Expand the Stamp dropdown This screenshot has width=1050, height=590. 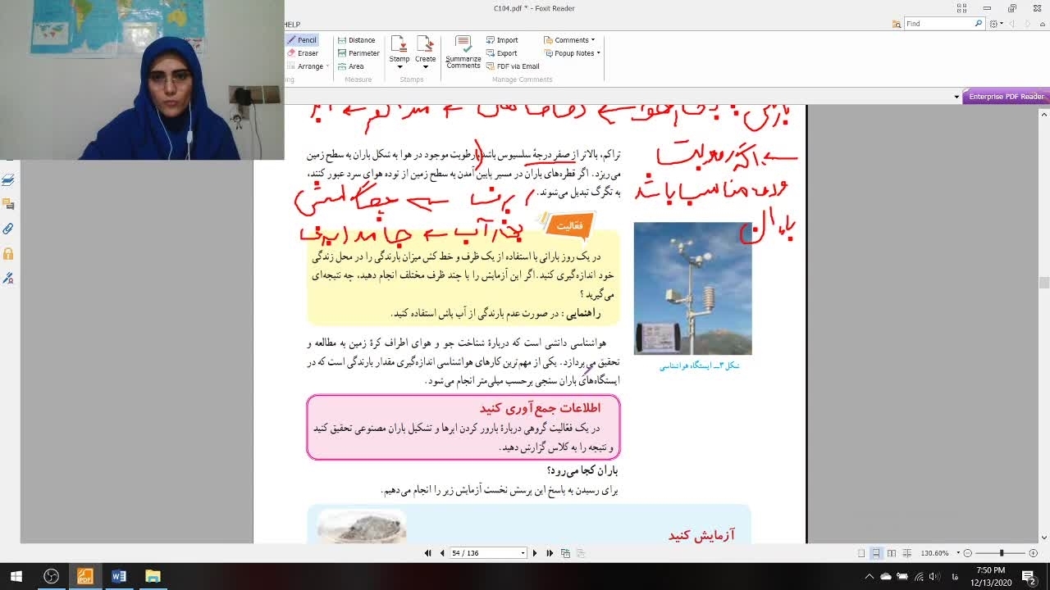(x=399, y=67)
